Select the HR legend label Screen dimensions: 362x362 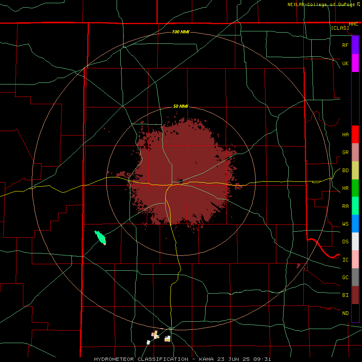[x=345, y=188]
